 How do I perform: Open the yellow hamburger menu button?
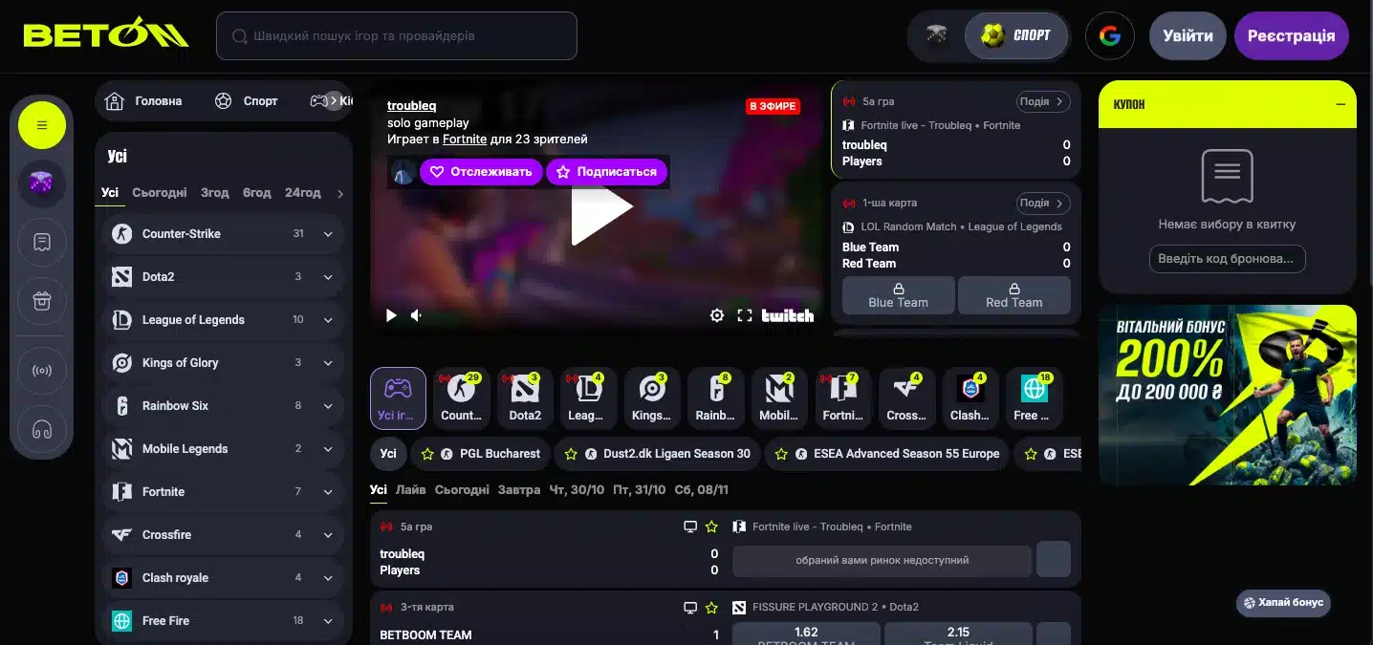click(42, 125)
